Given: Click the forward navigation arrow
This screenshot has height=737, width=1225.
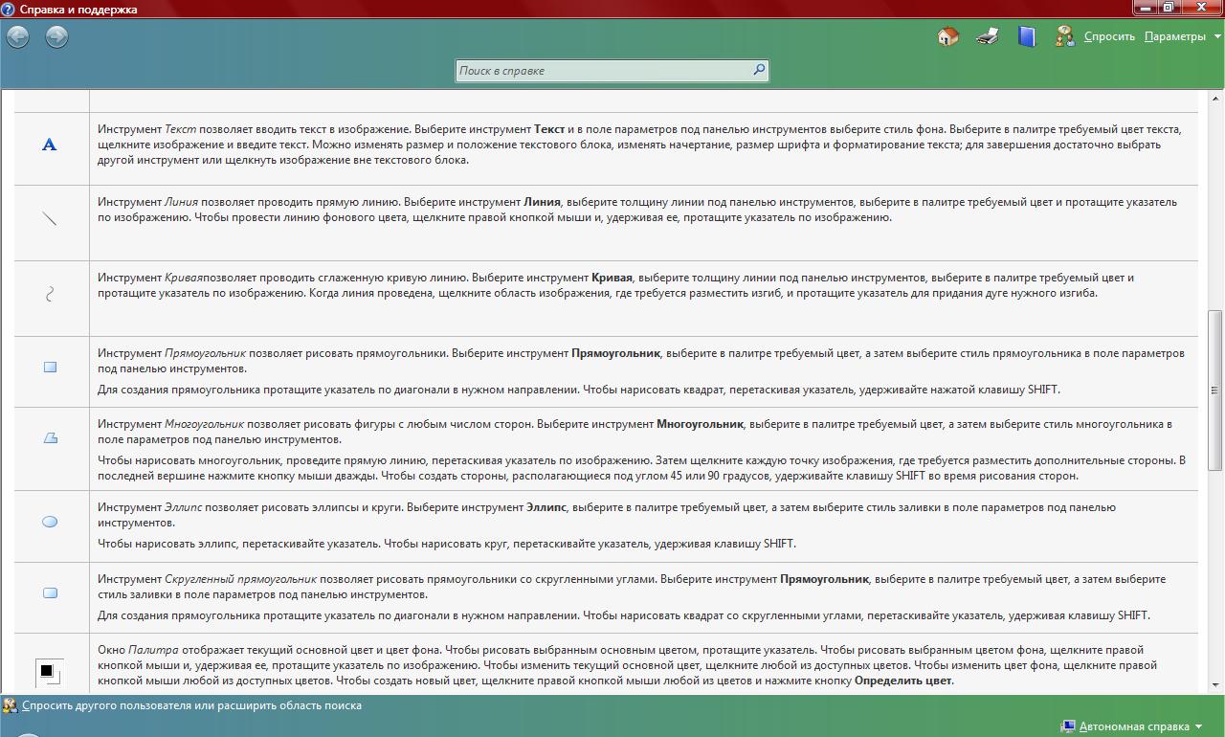Looking at the screenshot, I should 56,37.
